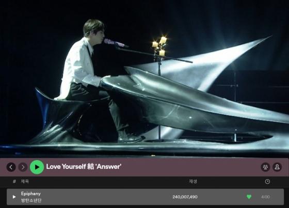Click the candles on the stage image
289x208 pixels.
(159, 46)
